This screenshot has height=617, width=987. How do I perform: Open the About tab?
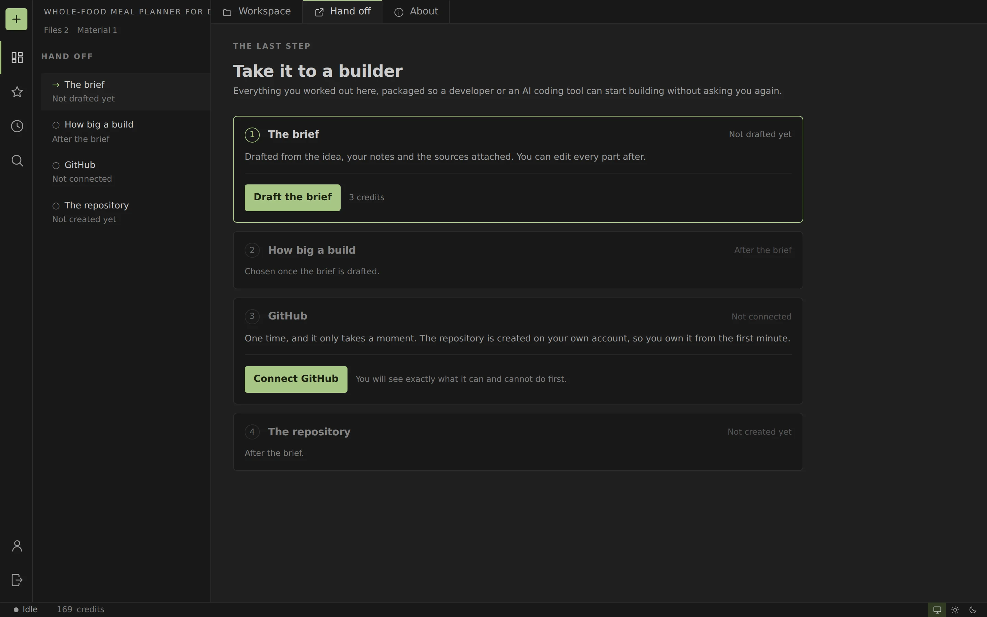416,11
